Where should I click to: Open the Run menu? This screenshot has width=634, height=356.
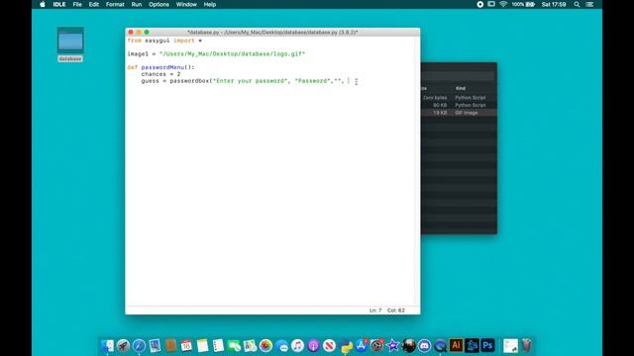pos(137,4)
